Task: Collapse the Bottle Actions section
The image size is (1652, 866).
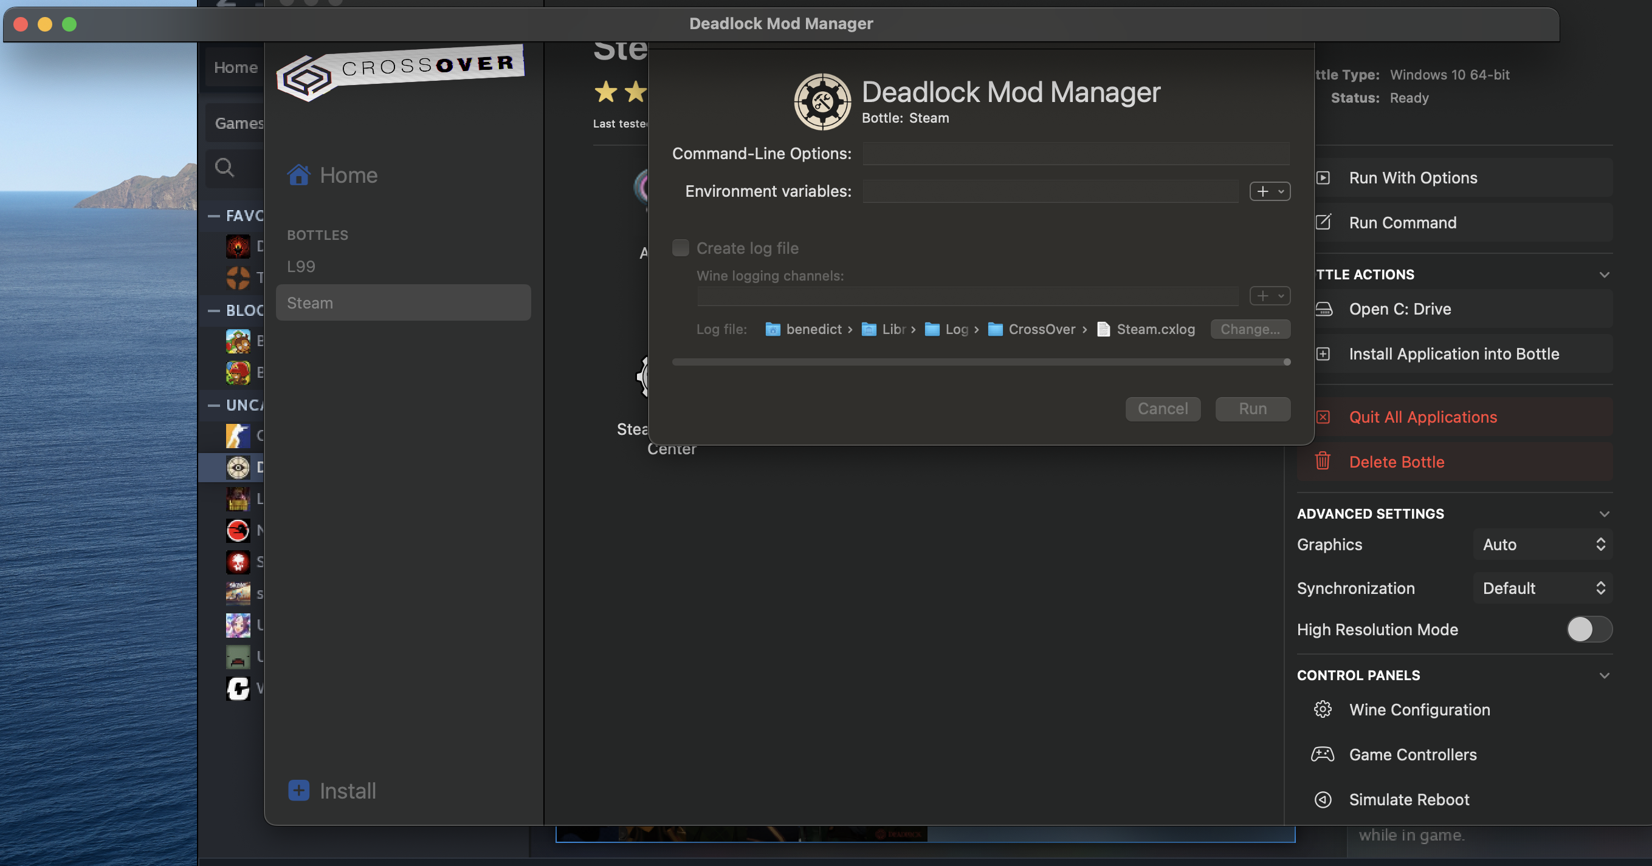Action: pyautogui.click(x=1605, y=274)
